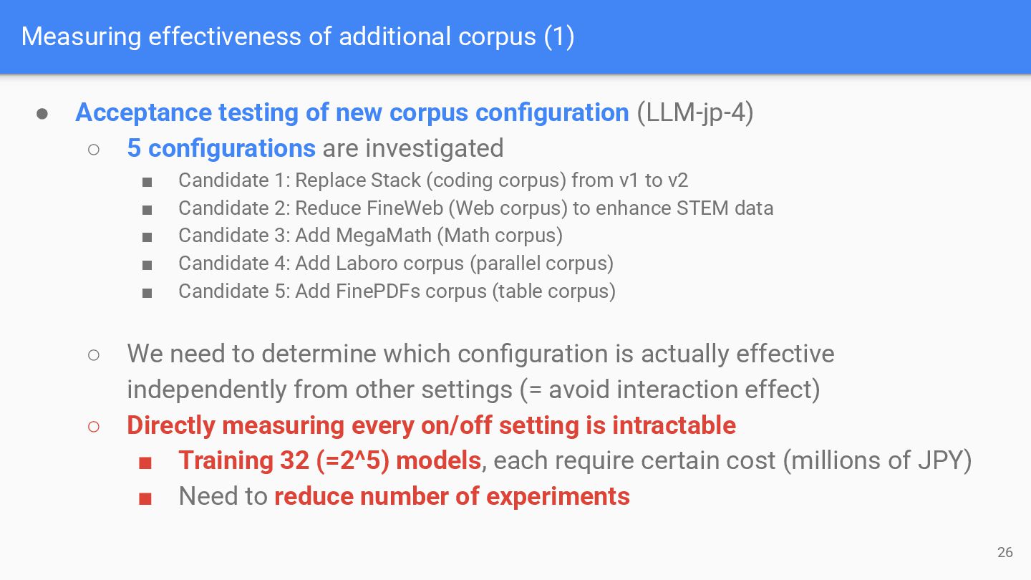Click the red circle bullet beside Directly measuring
This screenshot has height=580, width=1031.
click(94, 426)
